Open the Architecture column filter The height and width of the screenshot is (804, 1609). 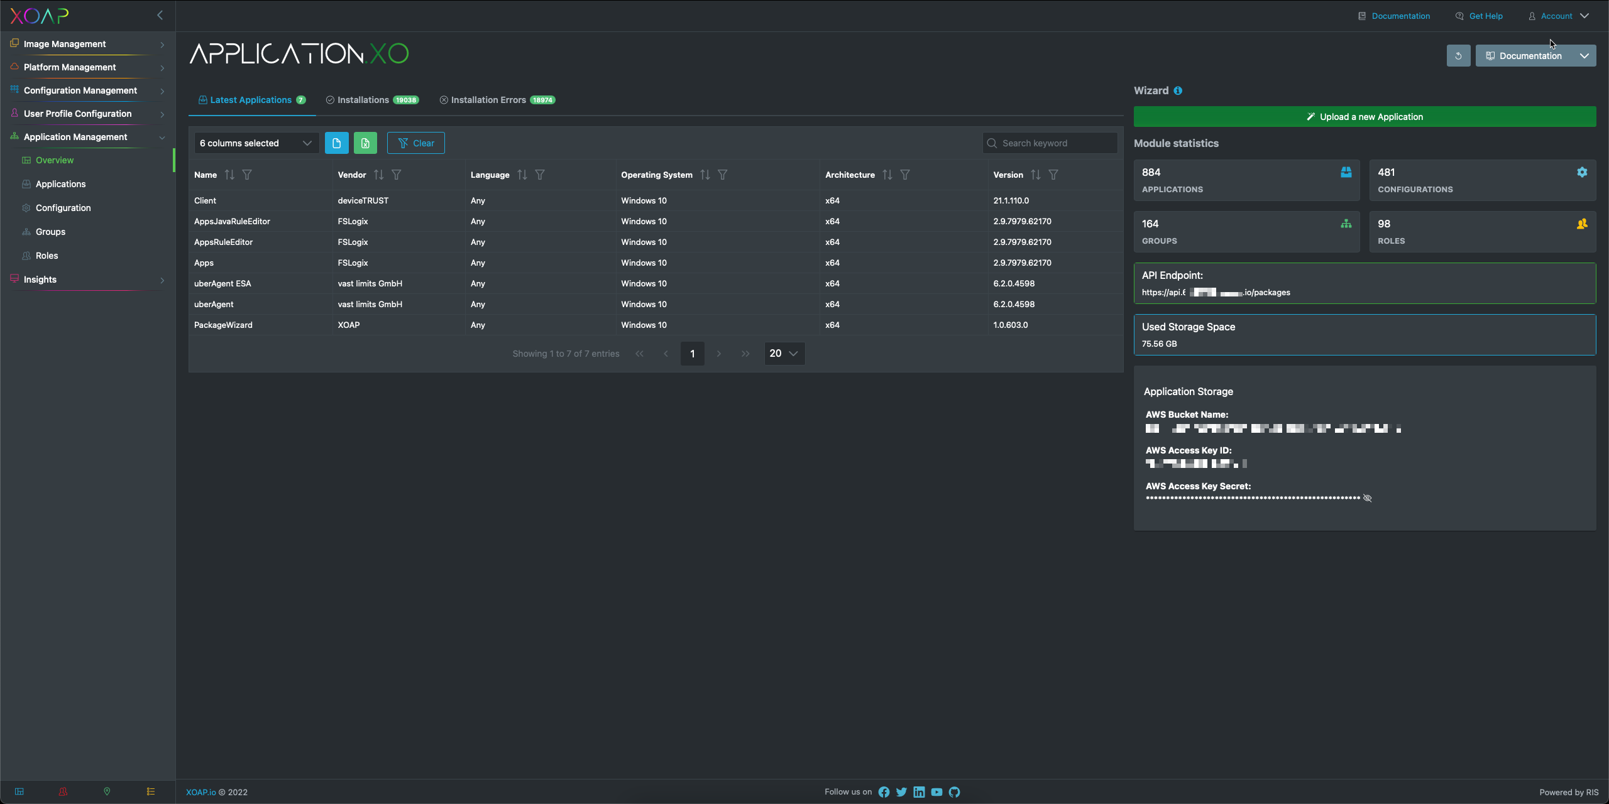point(905,175)
